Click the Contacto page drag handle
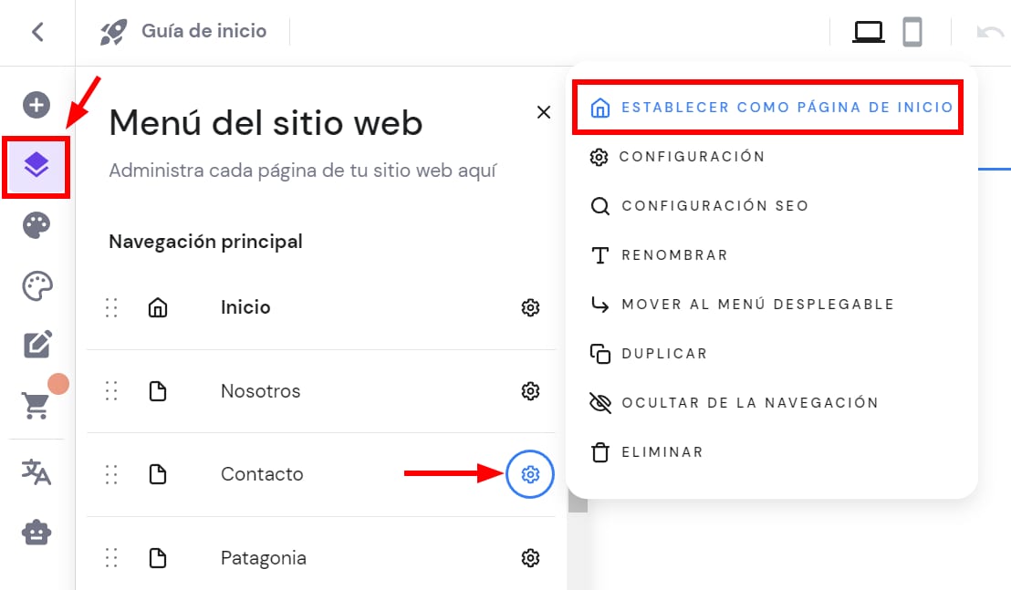 coord(111,474)
